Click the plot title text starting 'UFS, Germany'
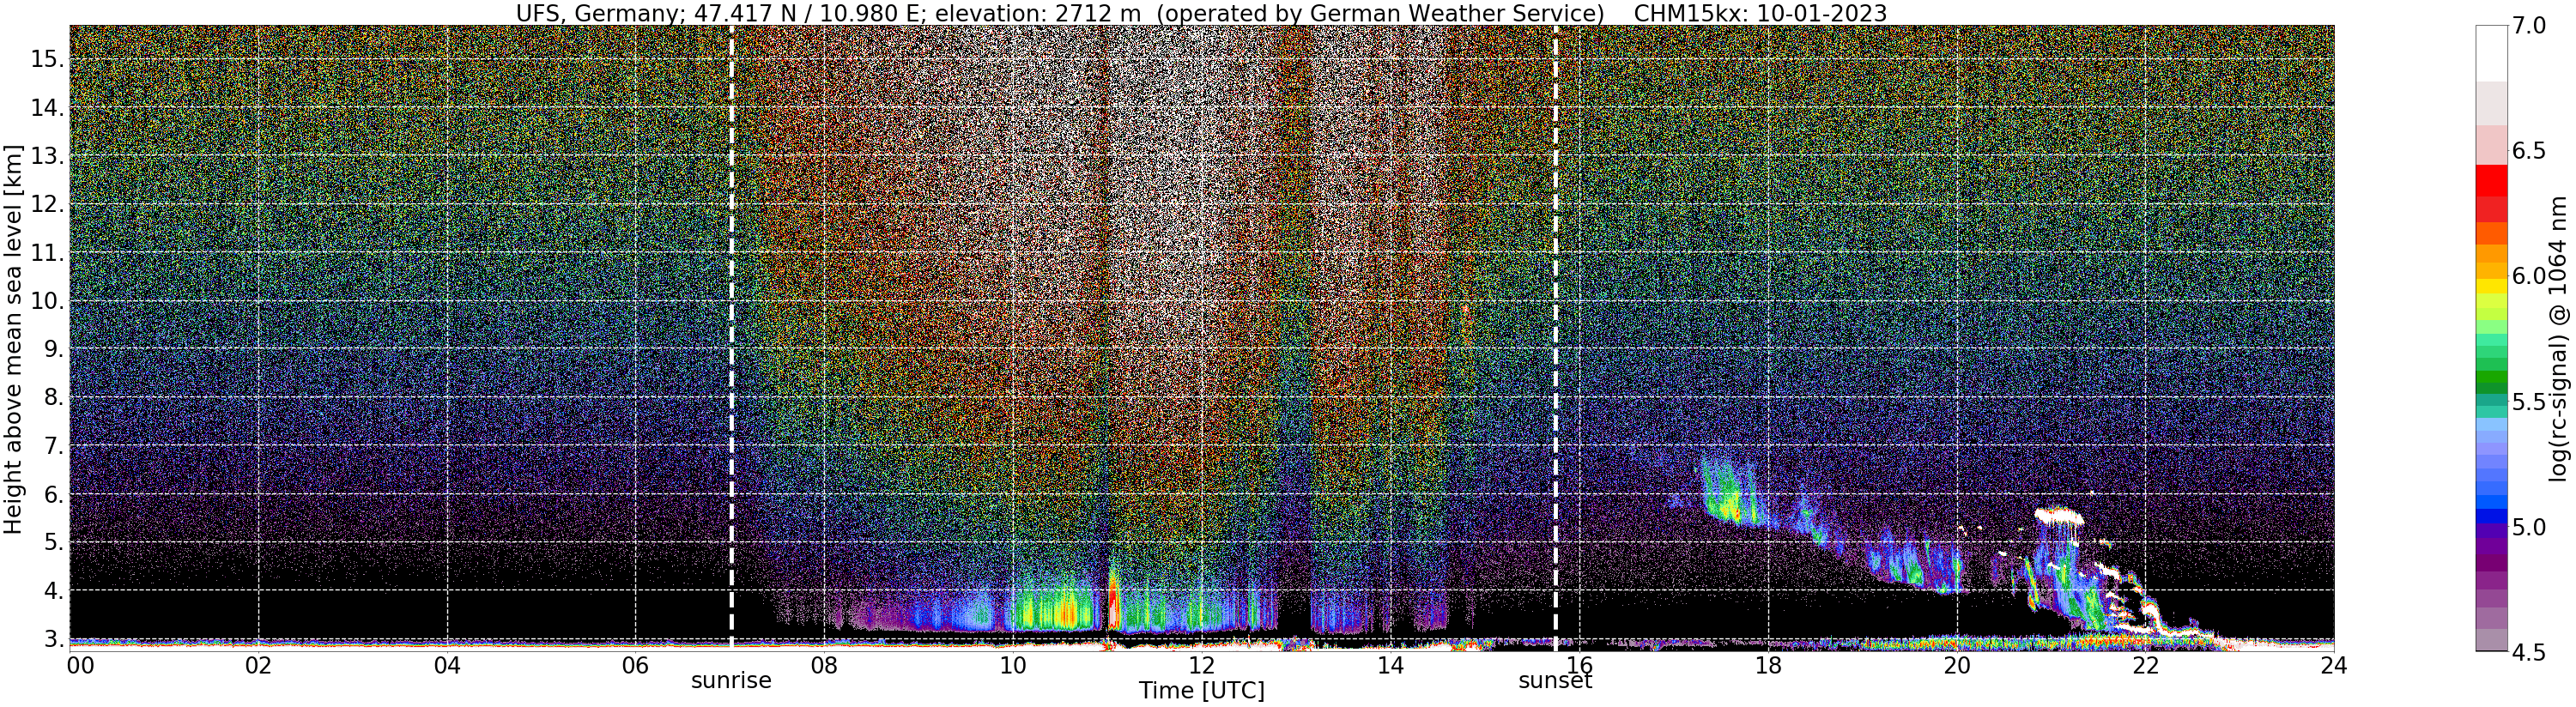This screenshot has width=2576, height=707. tap(1201, 13)
